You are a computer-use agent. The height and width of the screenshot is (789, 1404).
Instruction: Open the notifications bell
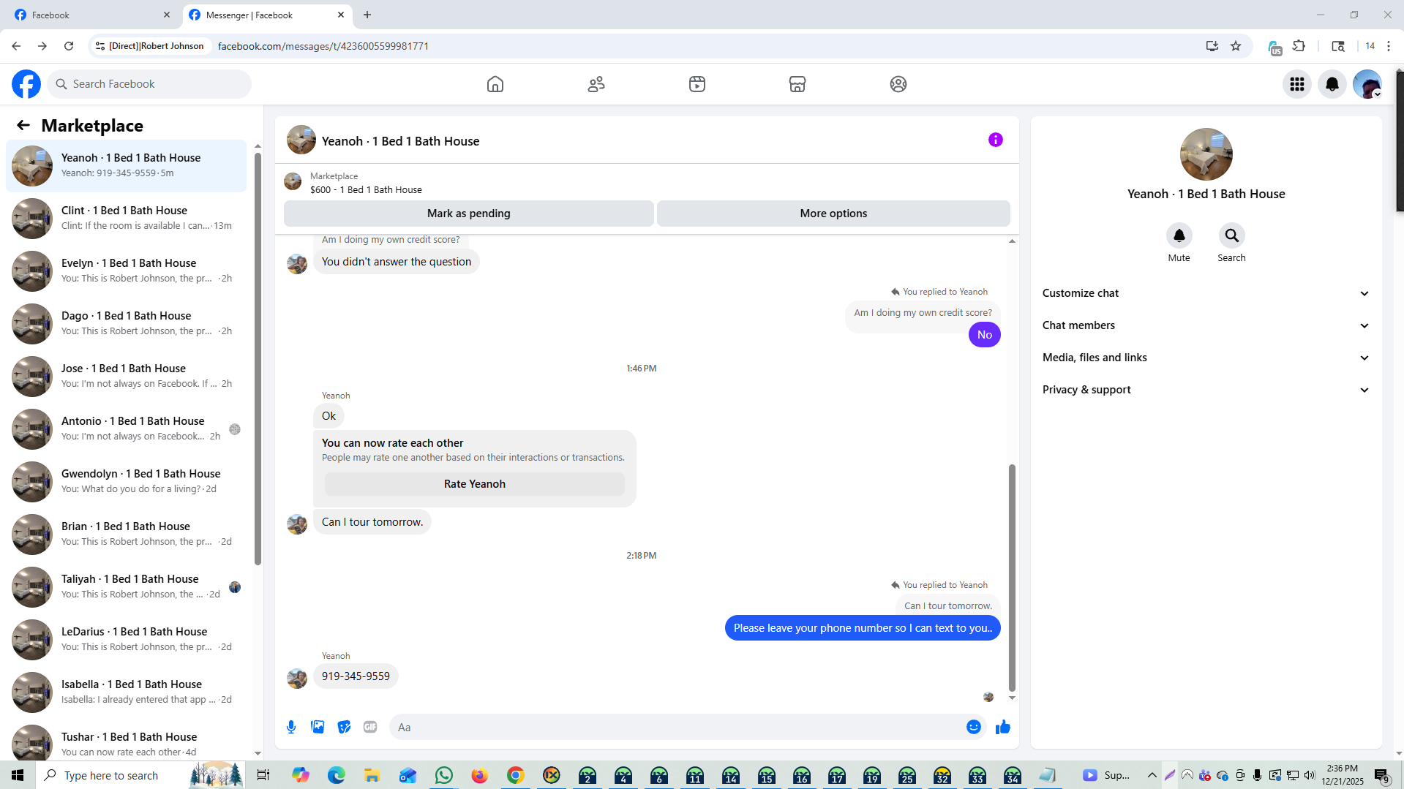(1332, 84)
